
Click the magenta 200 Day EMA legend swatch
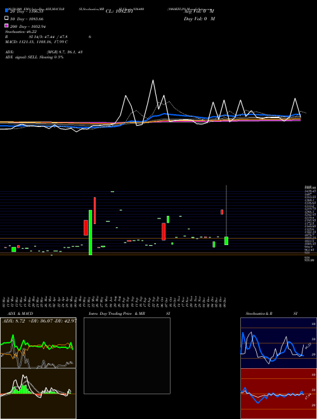pyautogui.click(x=6, y=25)
